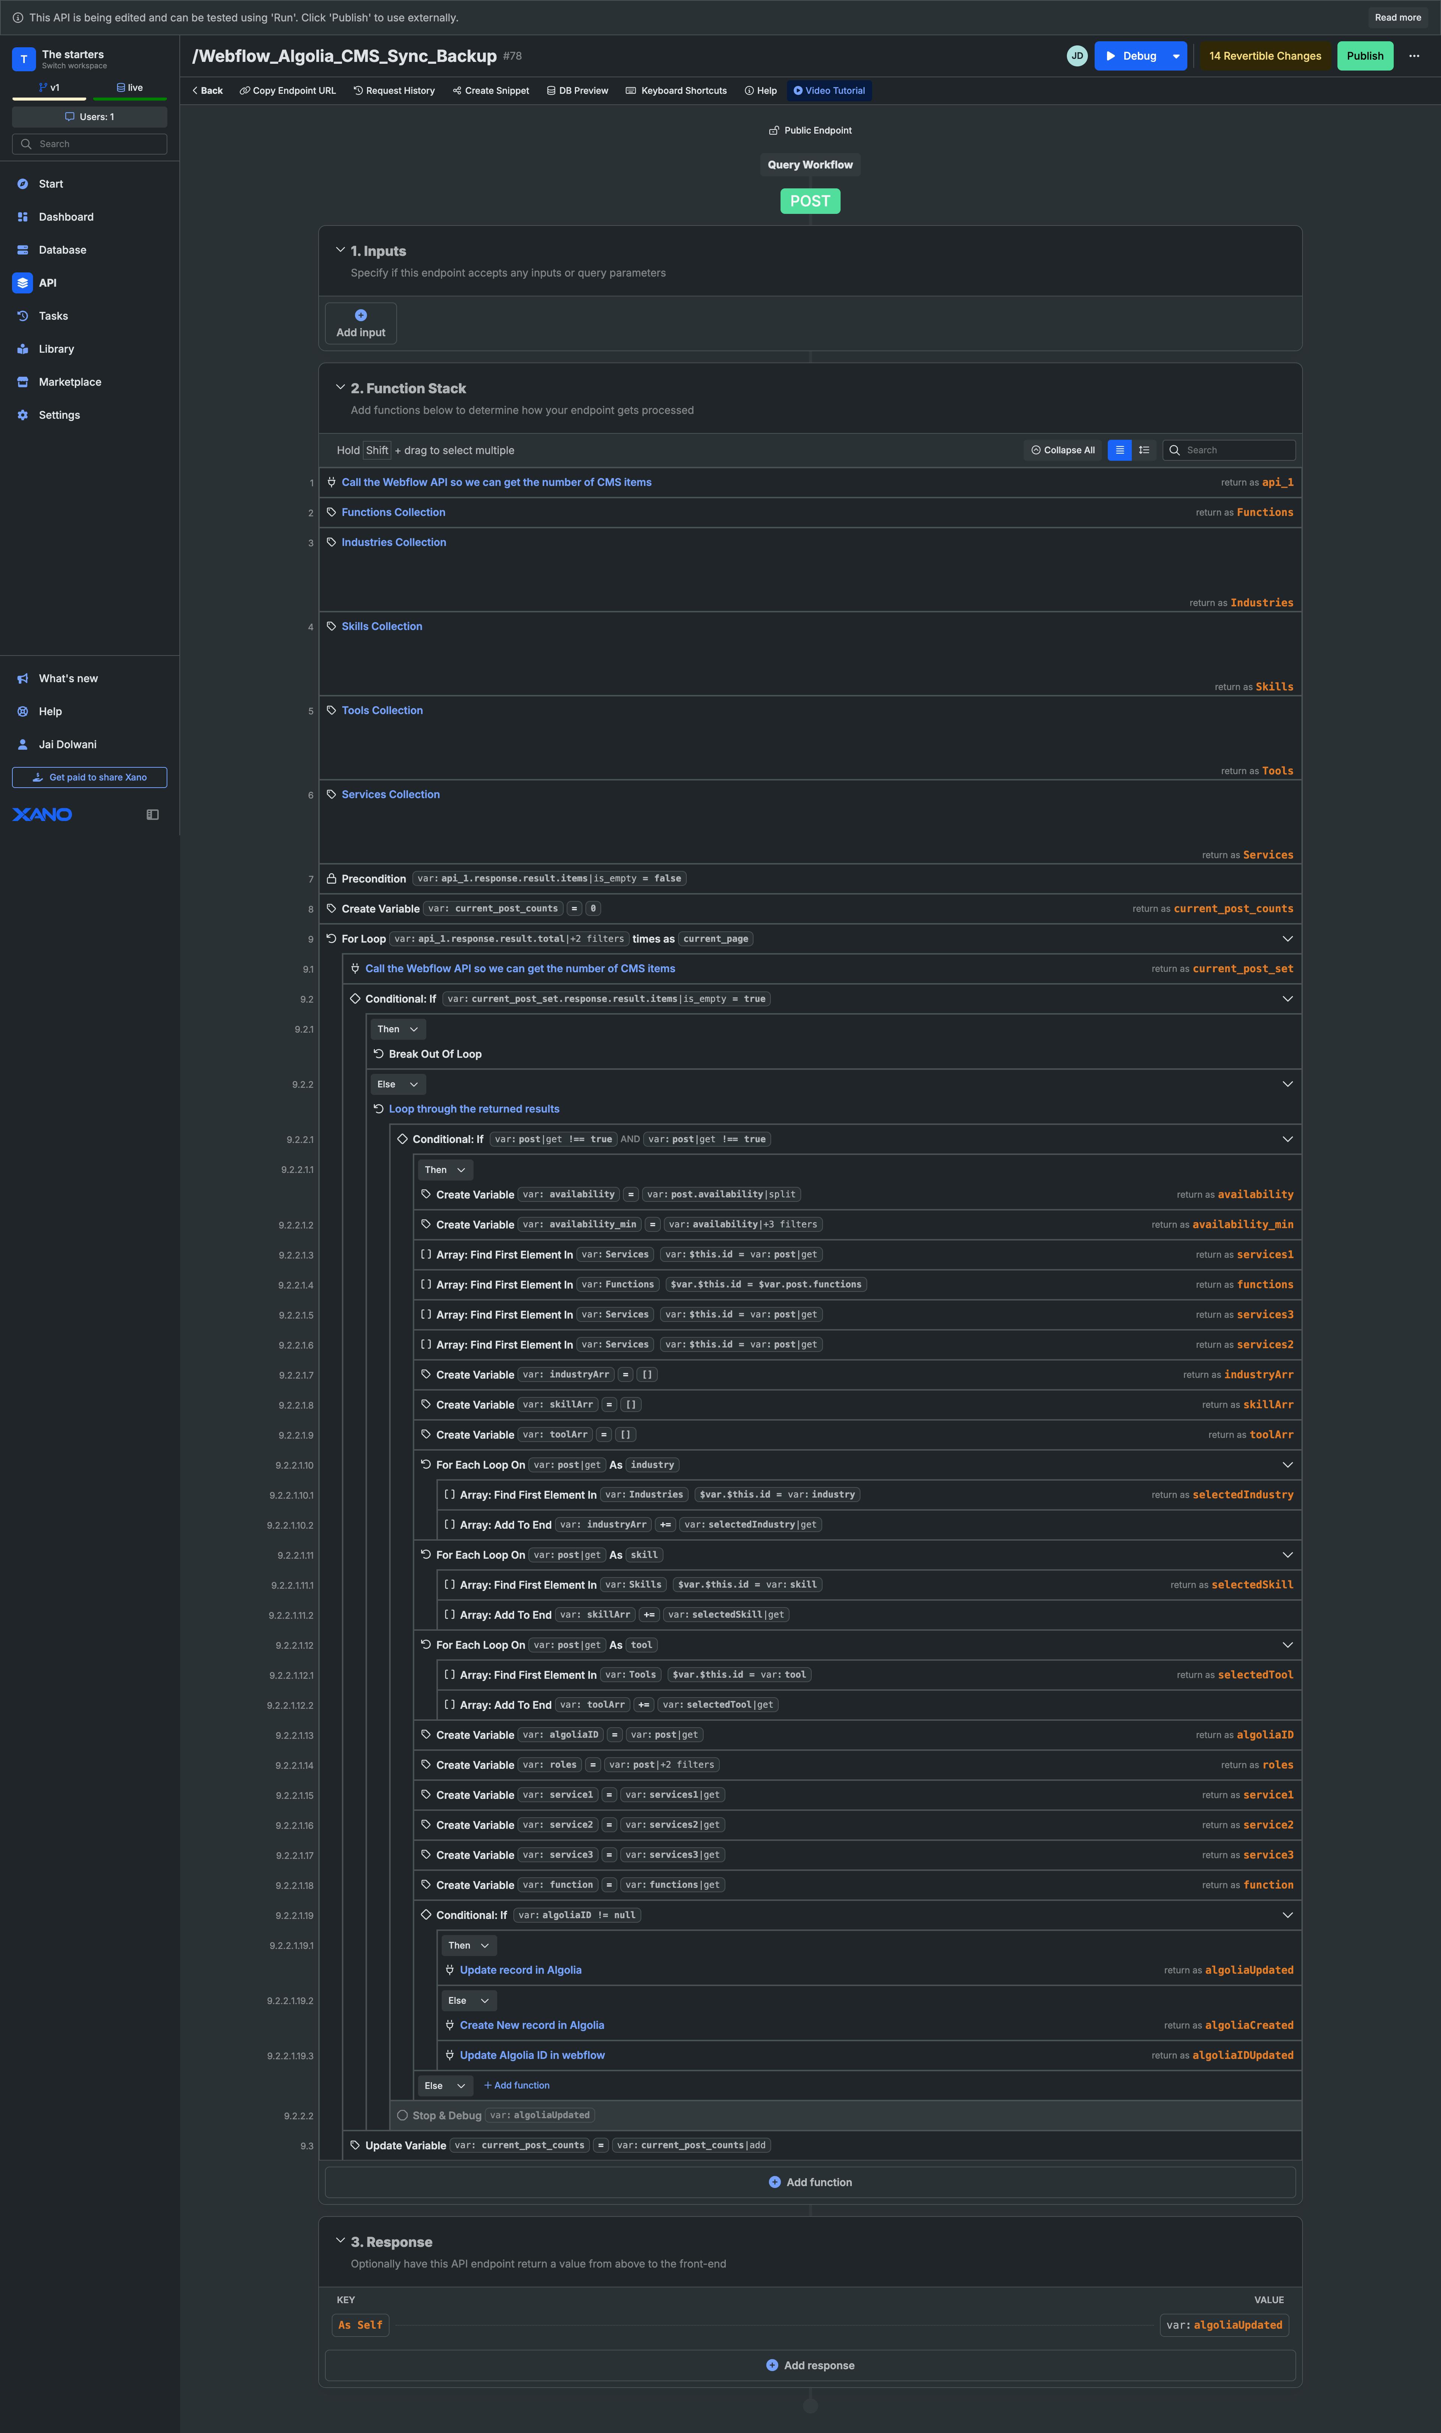Collapse the For Loop step 9 chevron
This screenshot has width=1441, height=2433.
coord(1288,939)
